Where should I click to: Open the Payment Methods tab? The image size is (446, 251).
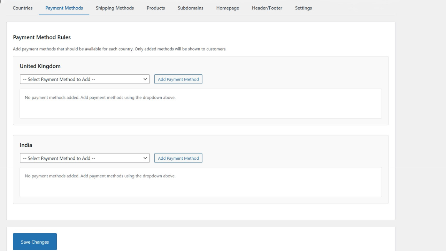pos(64,8)
